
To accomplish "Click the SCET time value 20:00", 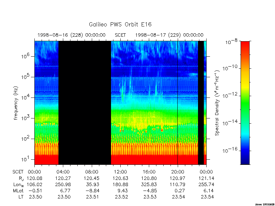I will click(x=178, y=172).
